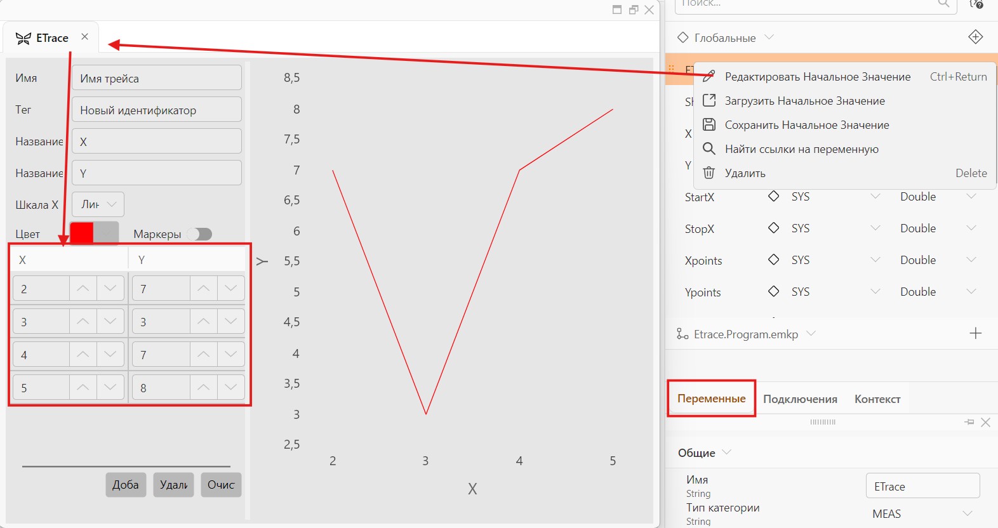Click the Очис button

click(221, 485)
